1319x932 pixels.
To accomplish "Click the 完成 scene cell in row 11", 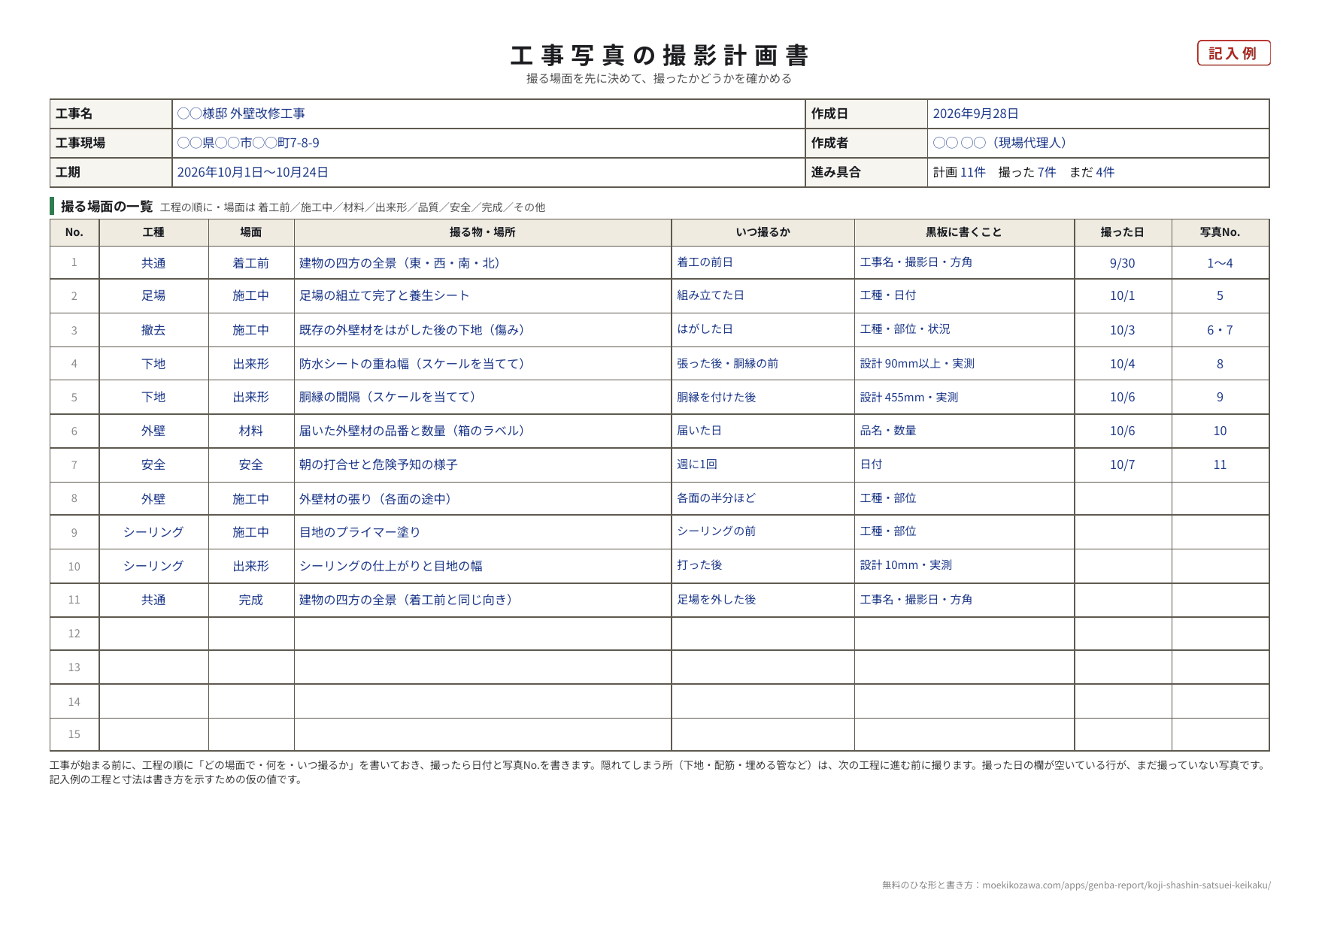I will [251, 600].
